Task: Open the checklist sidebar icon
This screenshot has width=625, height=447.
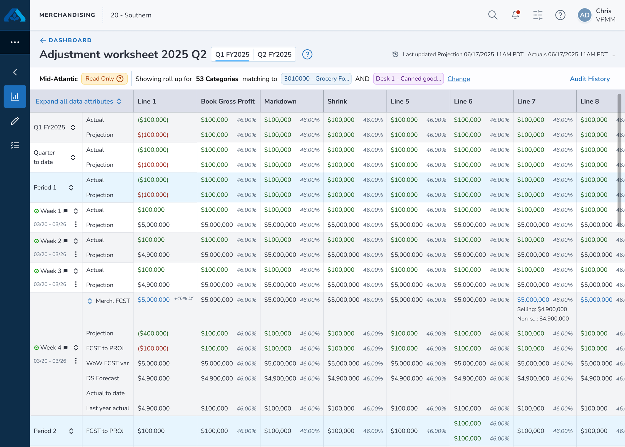Action: 15,145
